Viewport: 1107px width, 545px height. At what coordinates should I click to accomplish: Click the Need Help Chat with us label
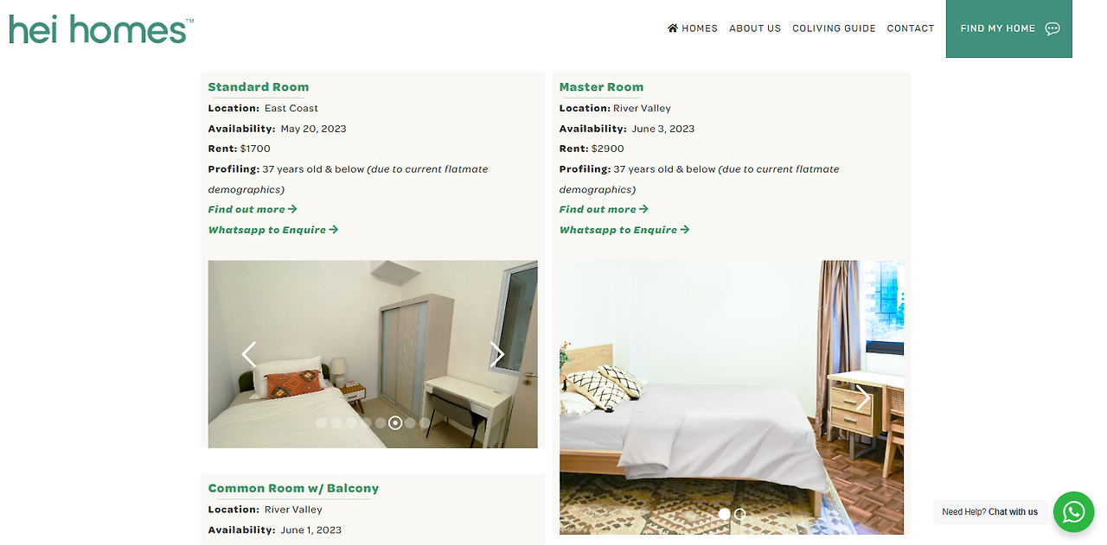coord(989,512)
